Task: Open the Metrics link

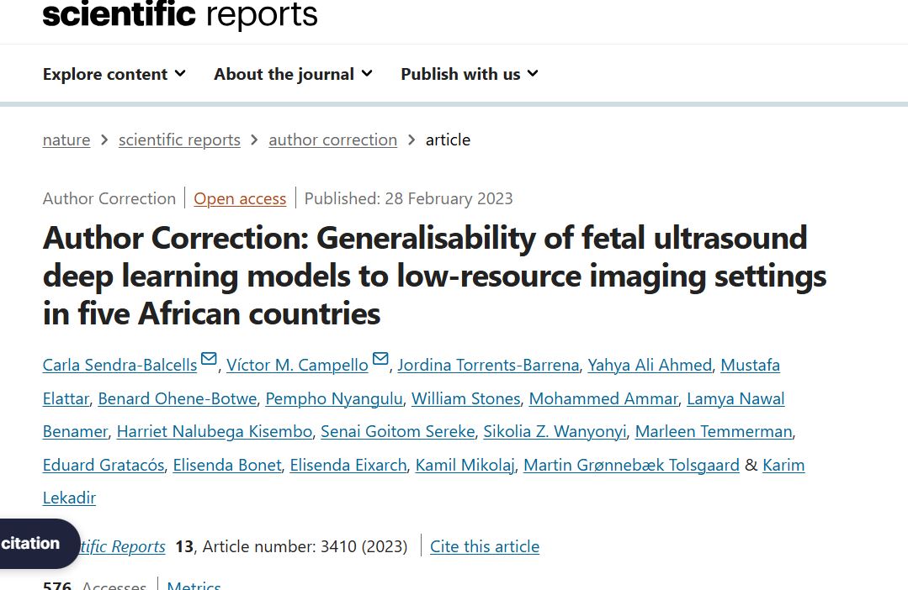Action: click(x=194, y=584)
